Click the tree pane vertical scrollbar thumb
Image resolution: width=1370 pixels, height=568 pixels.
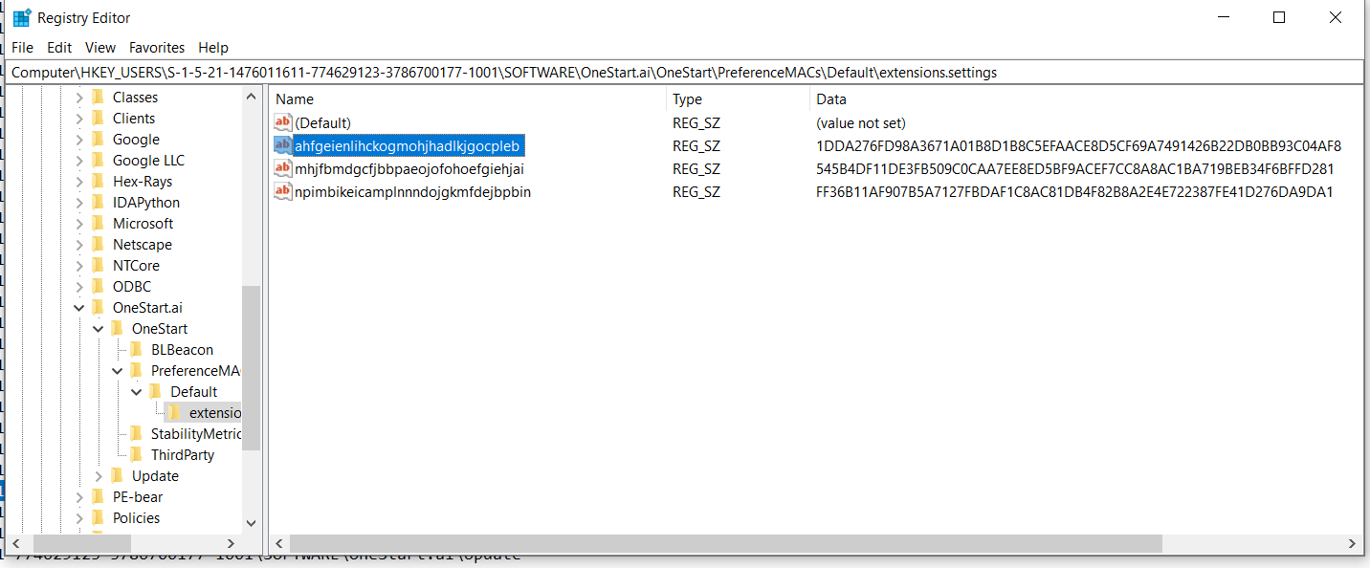(251, 368)
